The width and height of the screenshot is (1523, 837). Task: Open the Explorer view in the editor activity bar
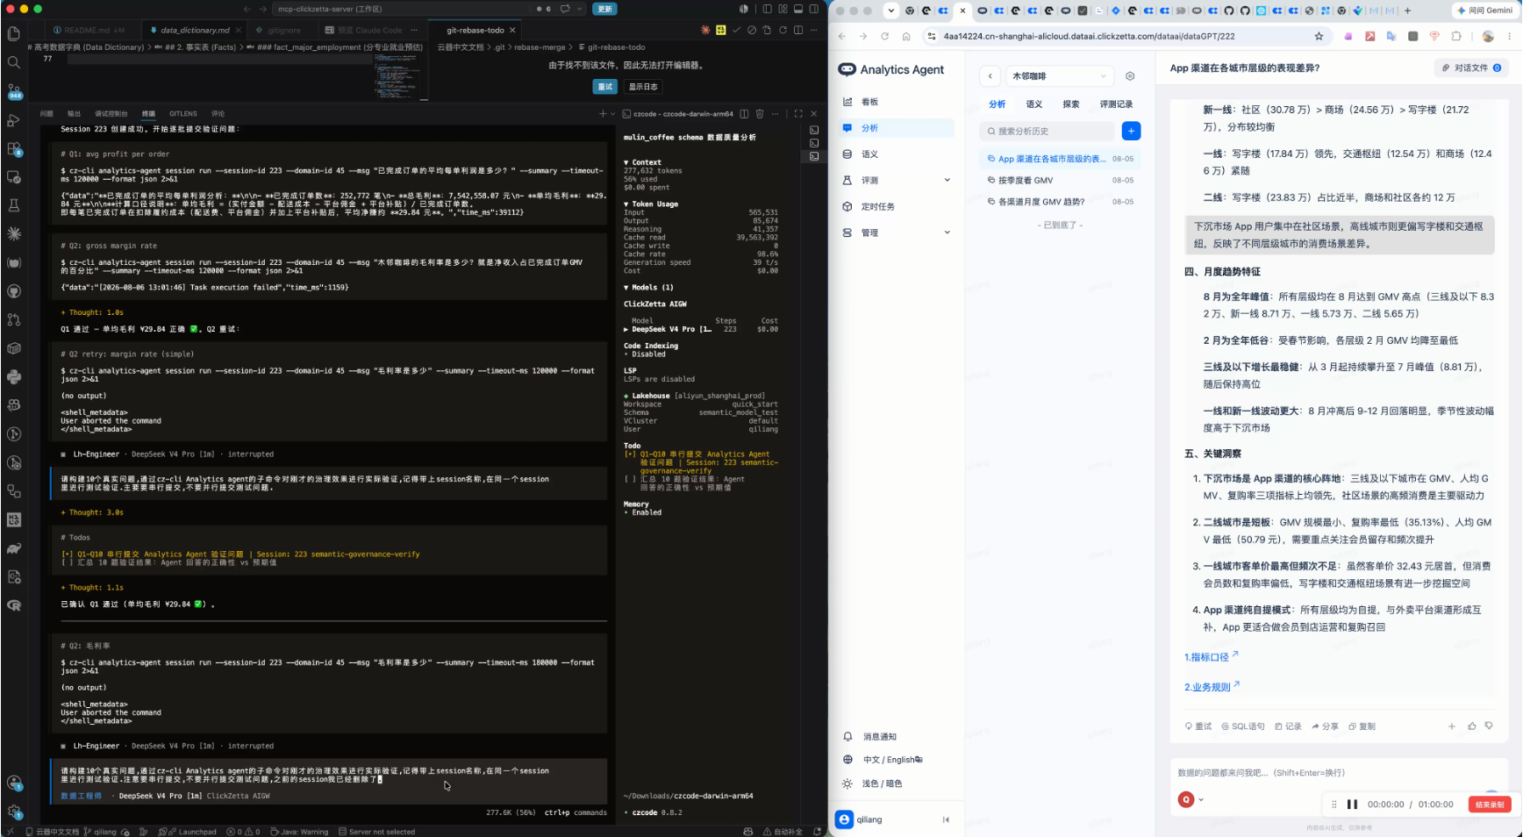tap(14, 34)
